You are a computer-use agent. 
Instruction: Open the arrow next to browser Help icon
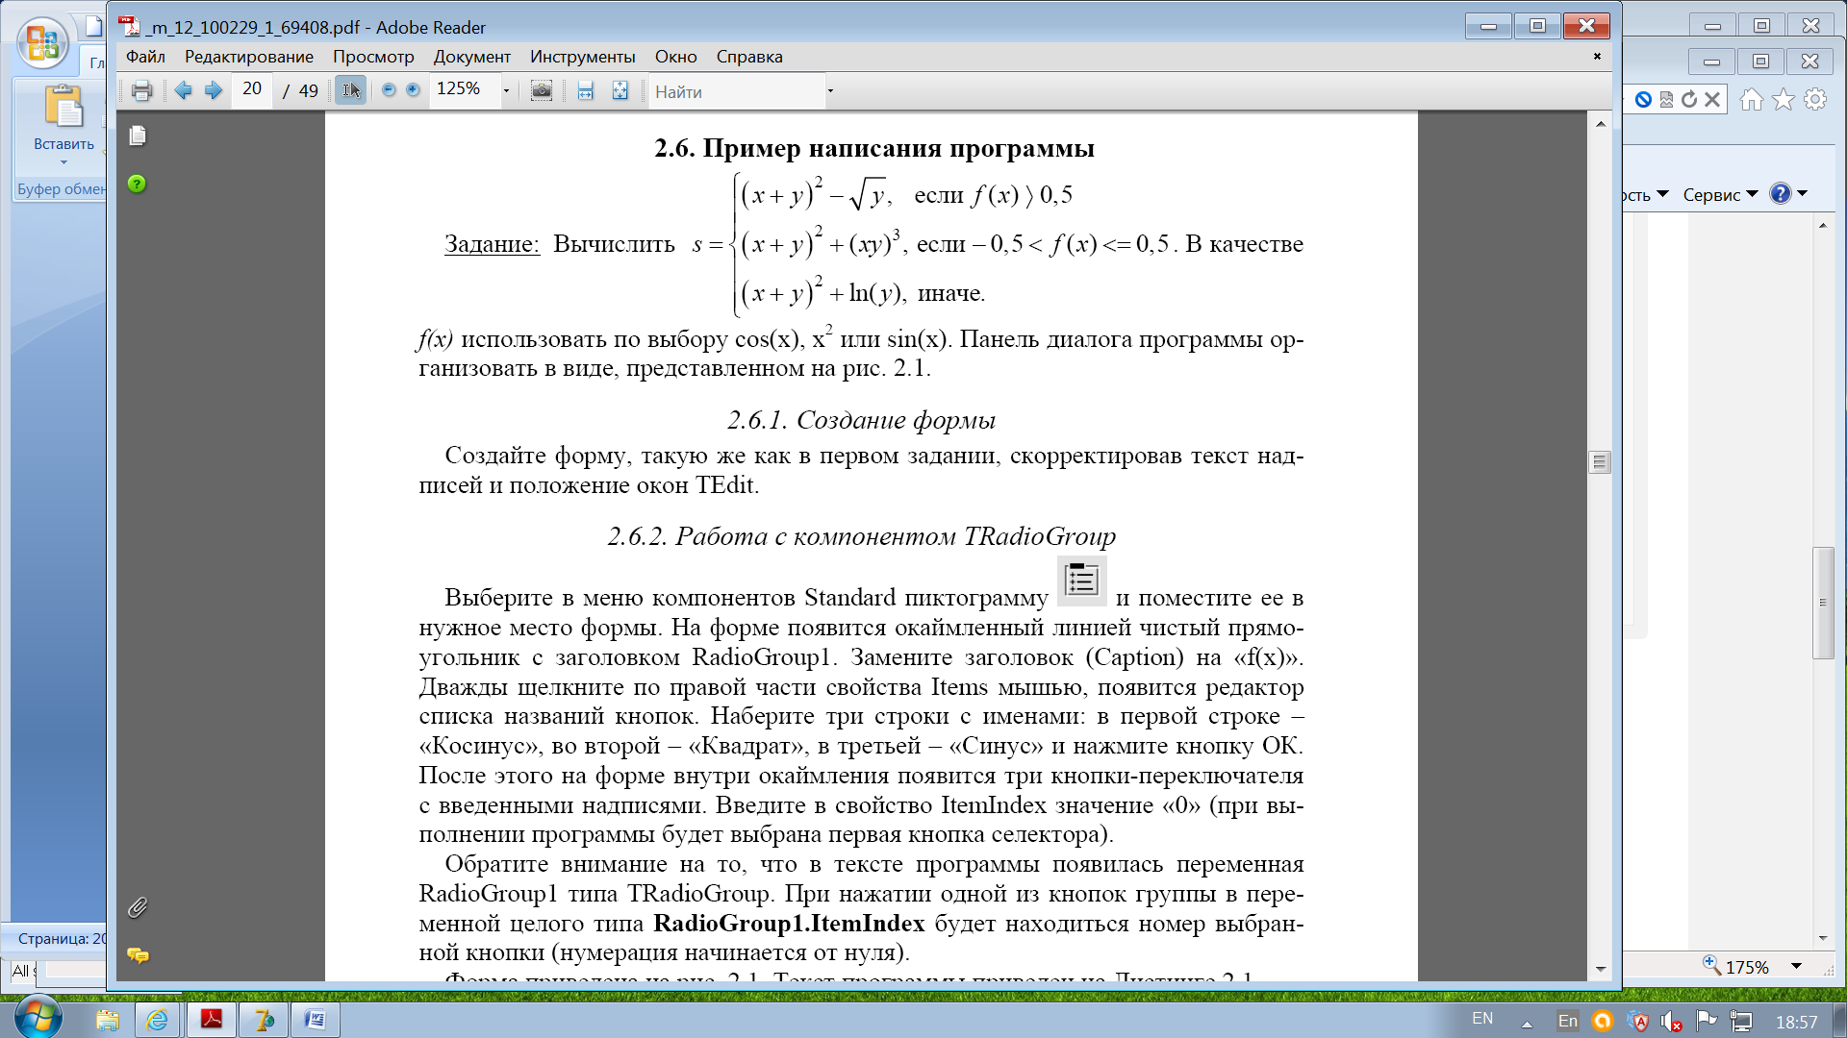1803,193
